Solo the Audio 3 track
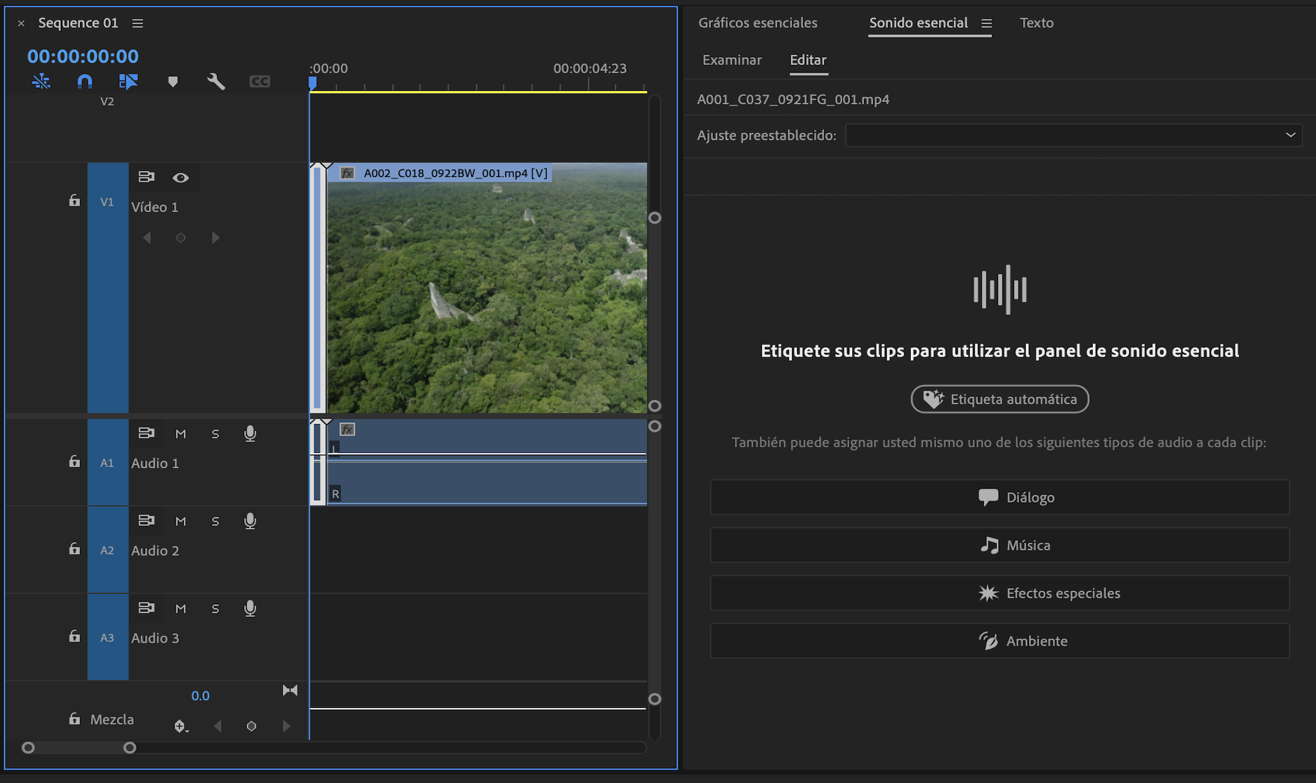The width and height of the screenshot is (1316, 783). point(215,608)
